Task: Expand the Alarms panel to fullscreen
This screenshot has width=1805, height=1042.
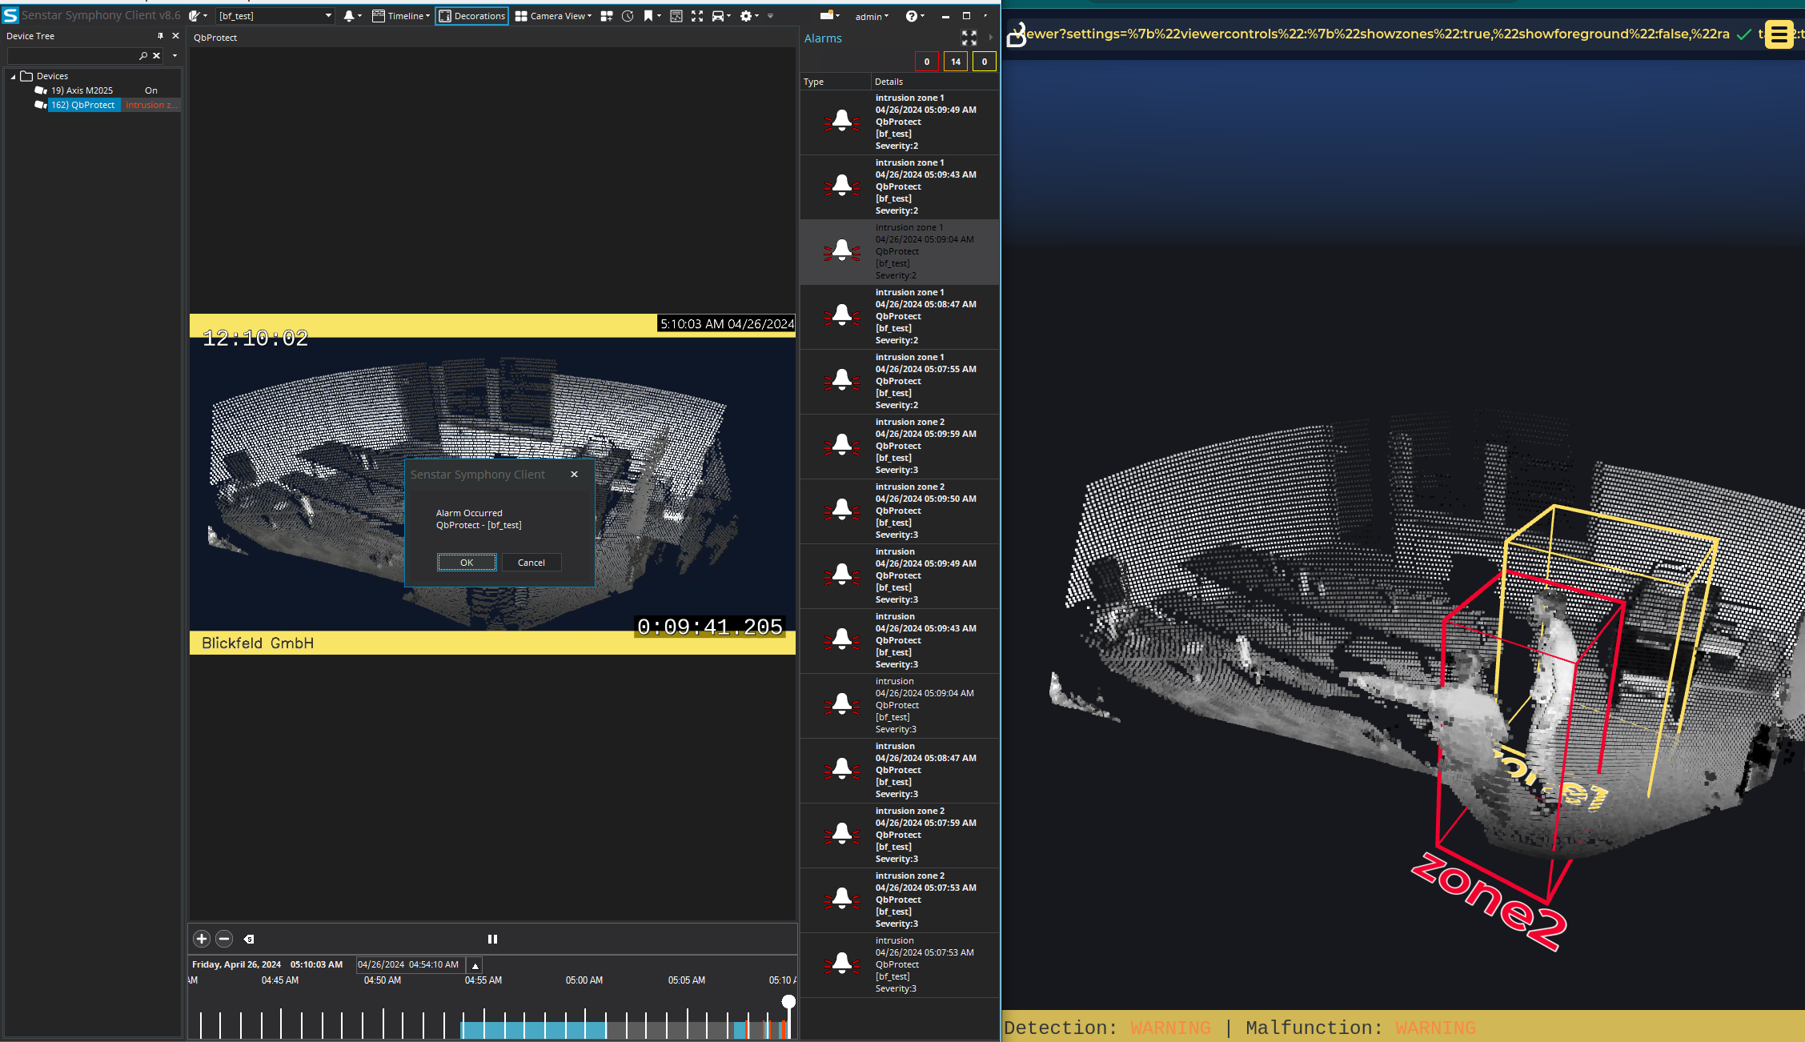Action: point(969,38)
